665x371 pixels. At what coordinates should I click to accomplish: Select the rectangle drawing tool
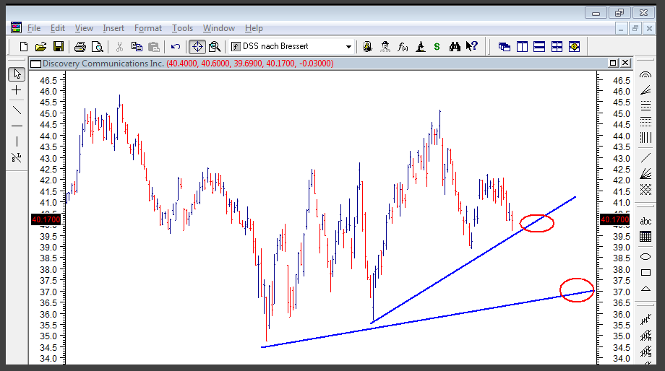click(x=645, y=273)
